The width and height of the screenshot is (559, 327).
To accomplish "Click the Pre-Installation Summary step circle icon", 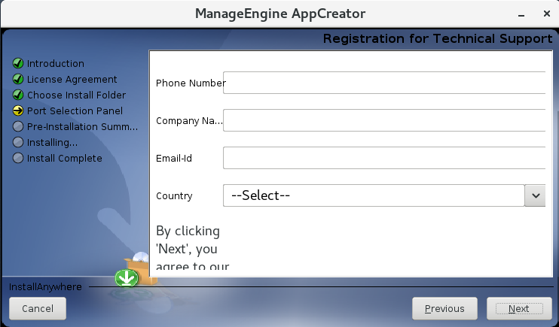I will click(x=18, y=127).
